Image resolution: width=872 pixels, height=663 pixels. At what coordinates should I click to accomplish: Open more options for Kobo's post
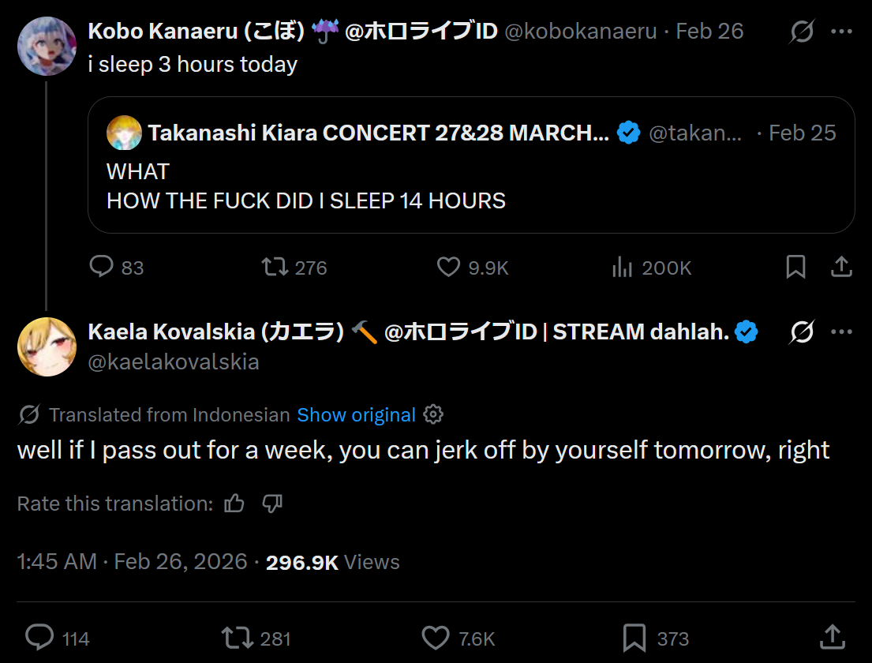coord(842,32)
